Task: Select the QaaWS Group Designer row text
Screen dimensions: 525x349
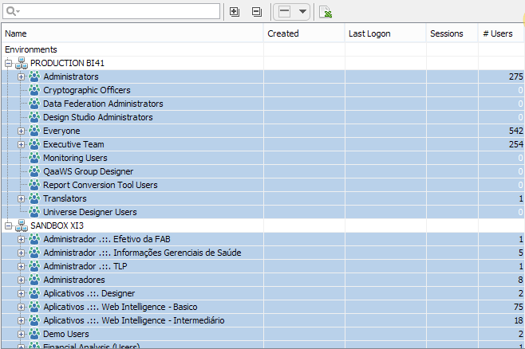Action: (x=88, y=171)
